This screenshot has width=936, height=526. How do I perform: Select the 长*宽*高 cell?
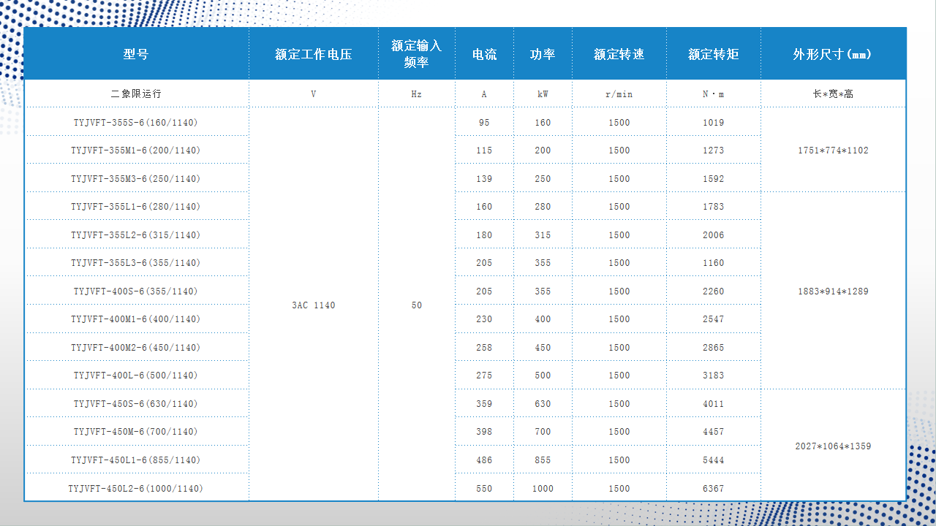833,94
